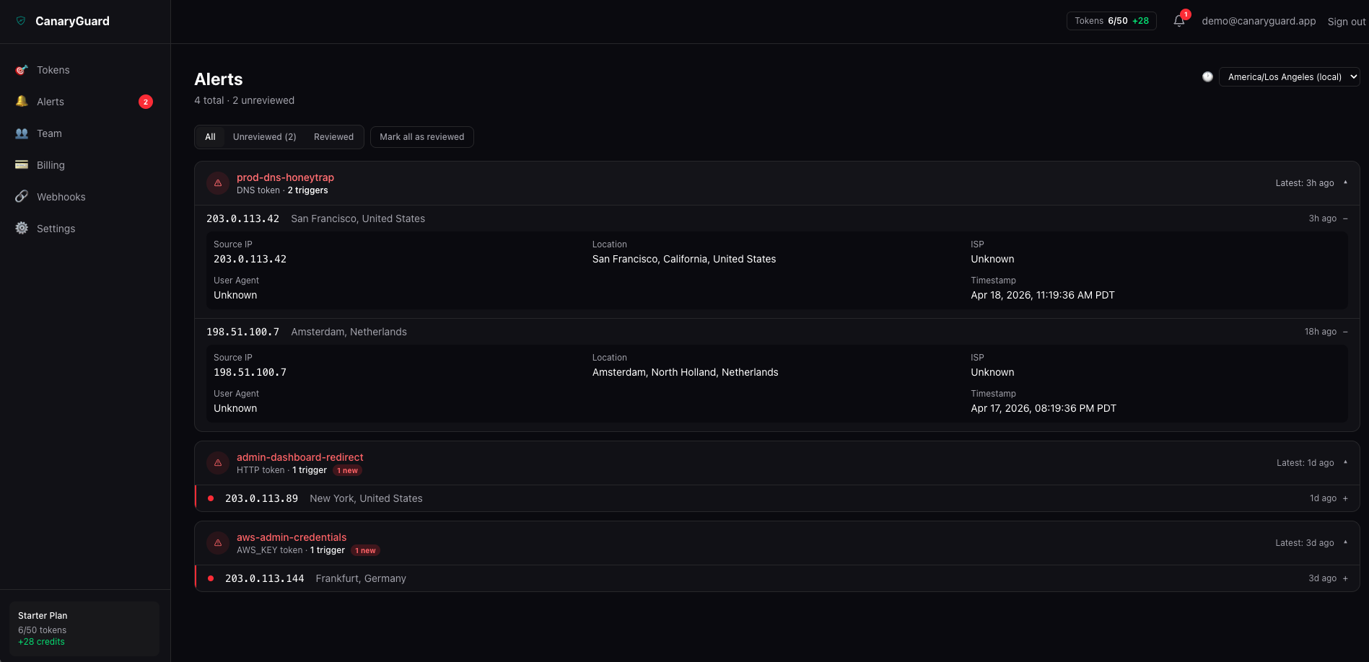
Task: Click Source IP value 198.51.100.7
Action: coord(250,372)
